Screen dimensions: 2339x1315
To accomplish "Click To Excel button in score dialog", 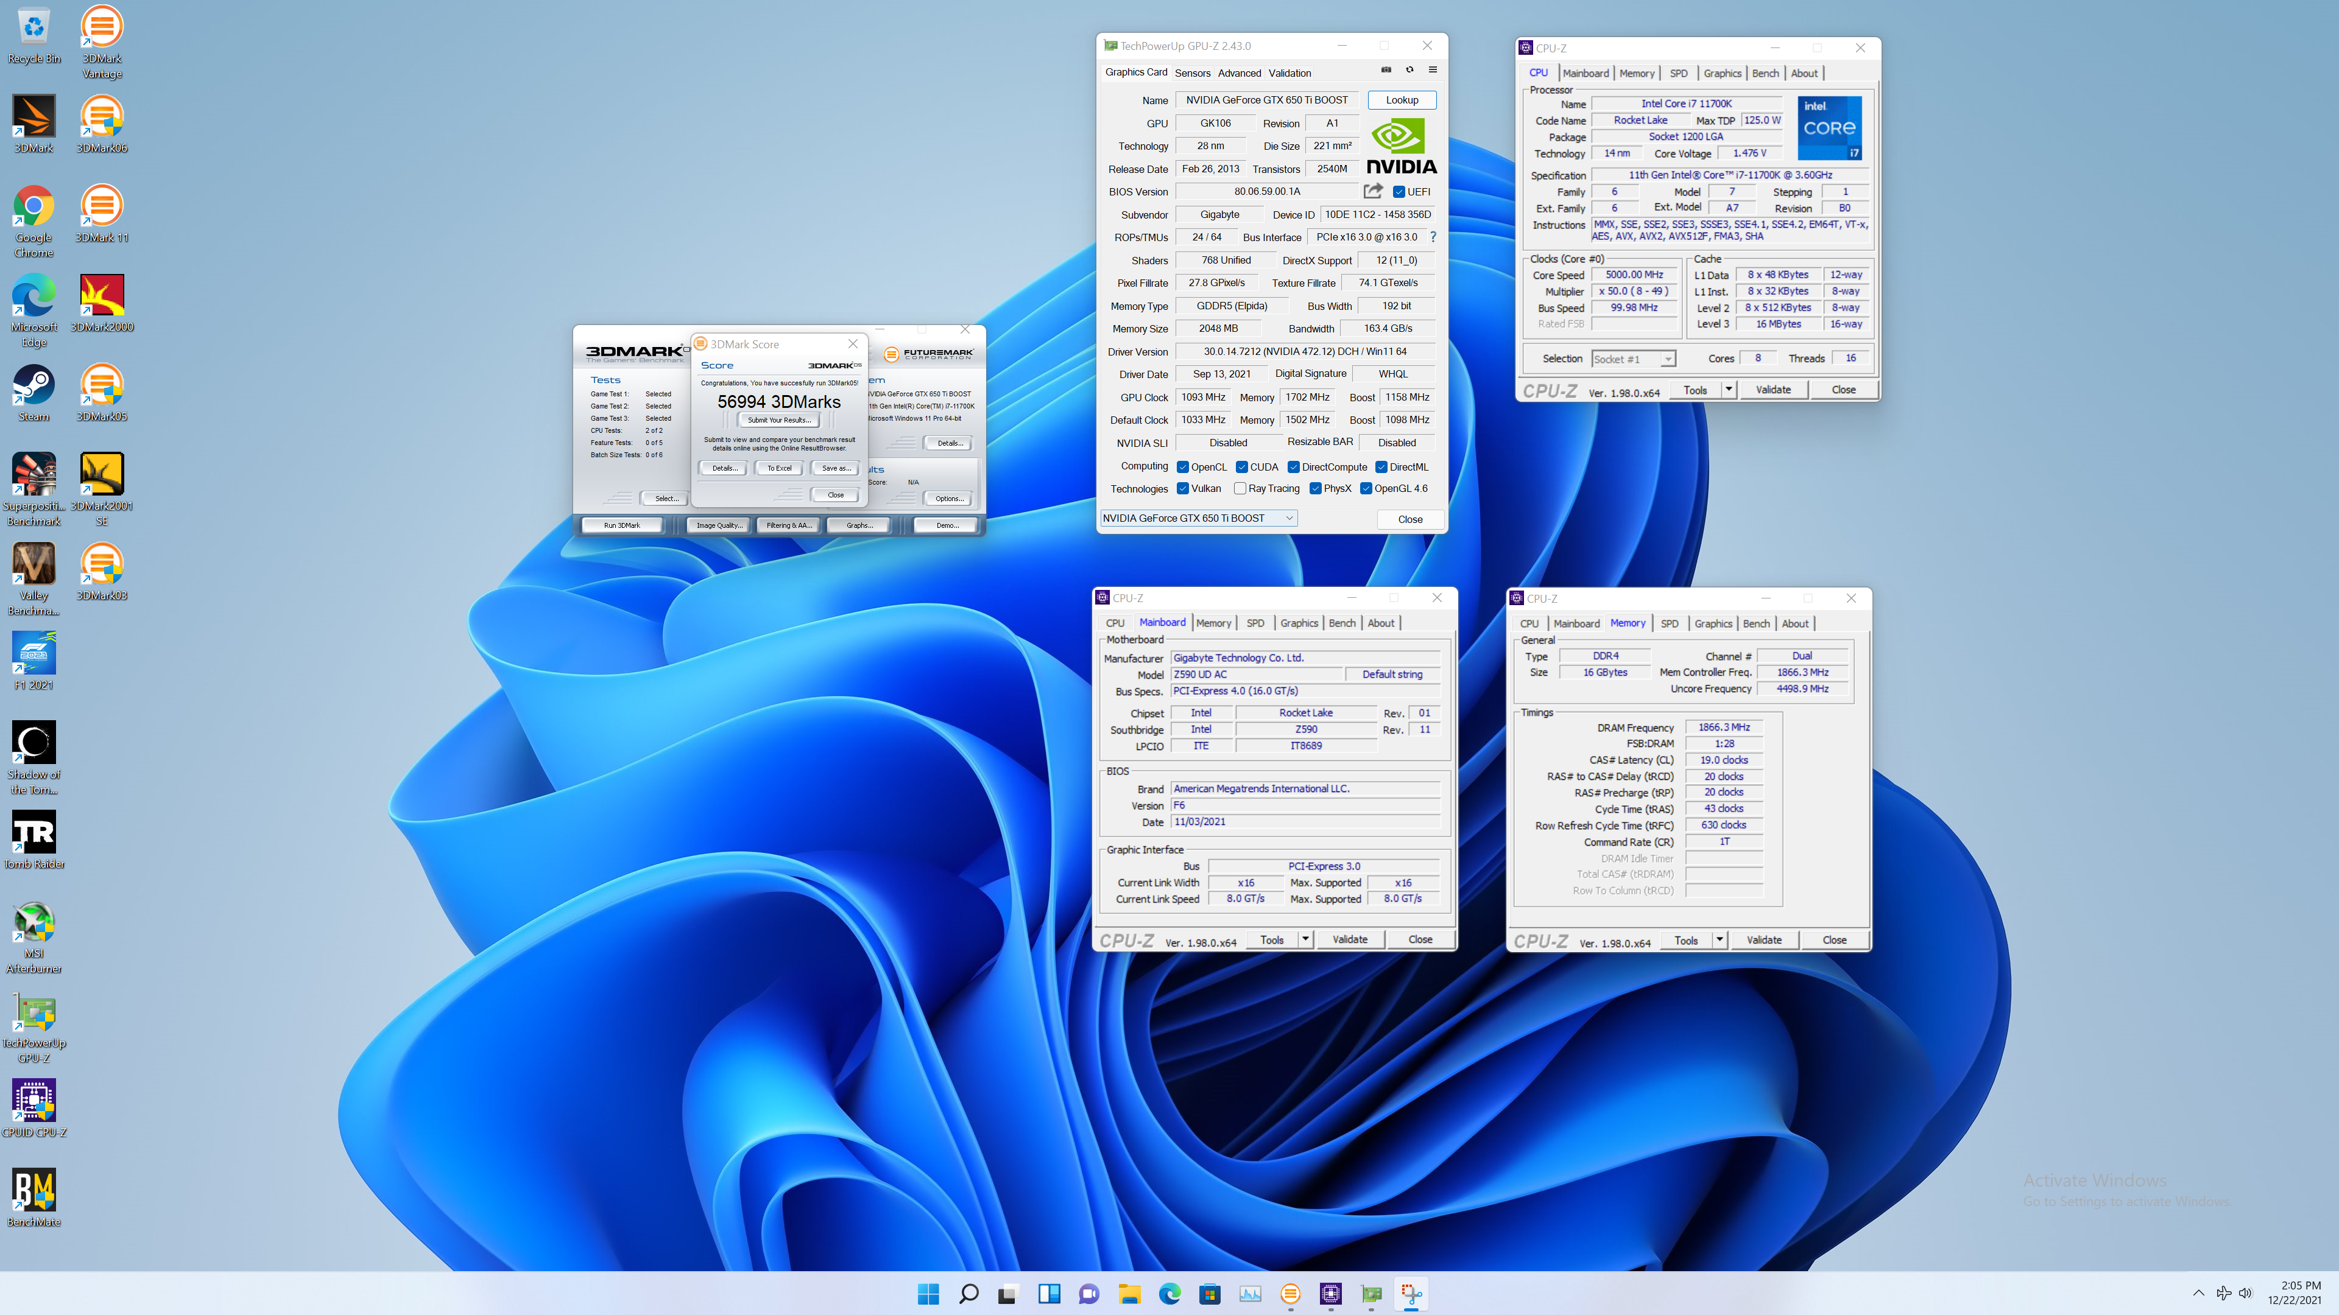I will (779, 468).
